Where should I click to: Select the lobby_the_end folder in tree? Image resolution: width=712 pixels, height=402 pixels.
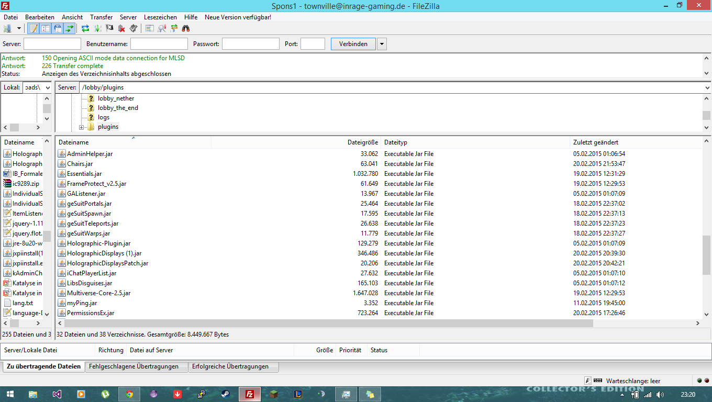tap(118, 108)
